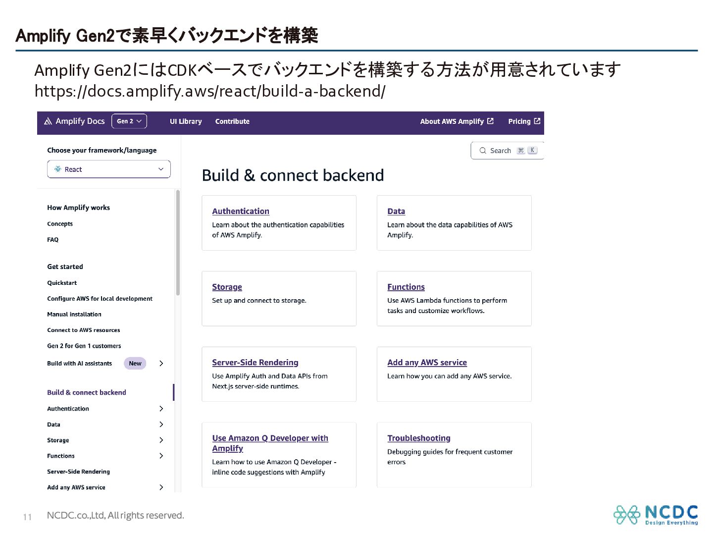
Task: Open the Storage card link
Action: point(227,287)
